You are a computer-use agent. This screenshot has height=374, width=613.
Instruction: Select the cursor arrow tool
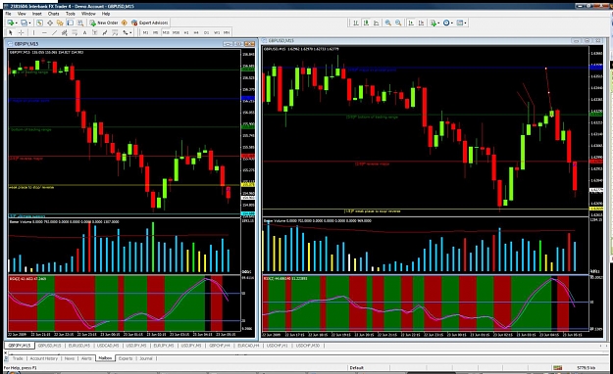11,32
